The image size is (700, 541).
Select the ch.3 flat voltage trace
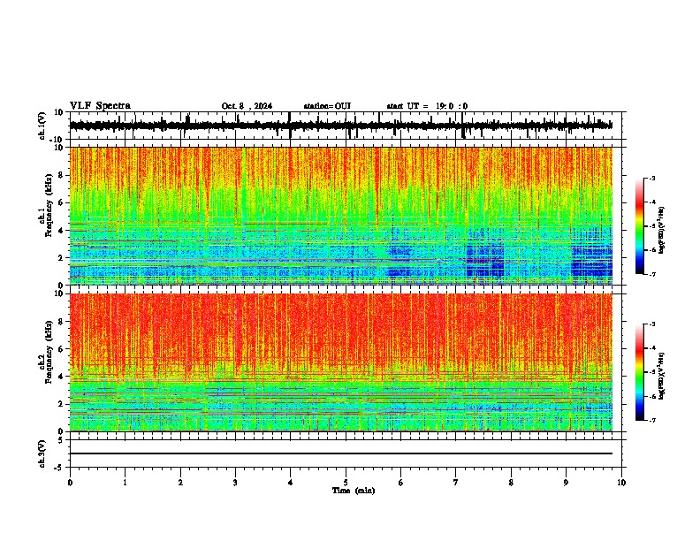point(341,453)
